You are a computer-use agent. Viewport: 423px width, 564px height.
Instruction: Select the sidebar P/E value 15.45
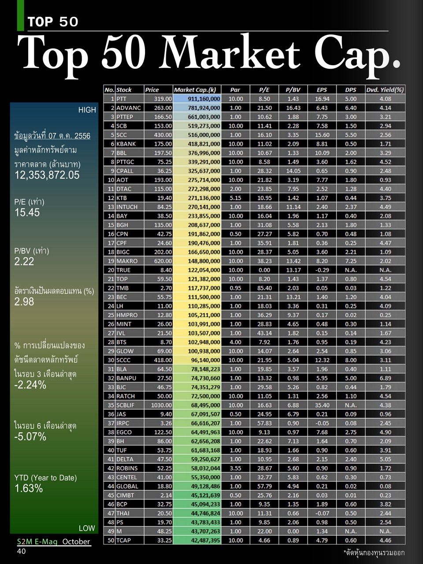tap(27, 212)
